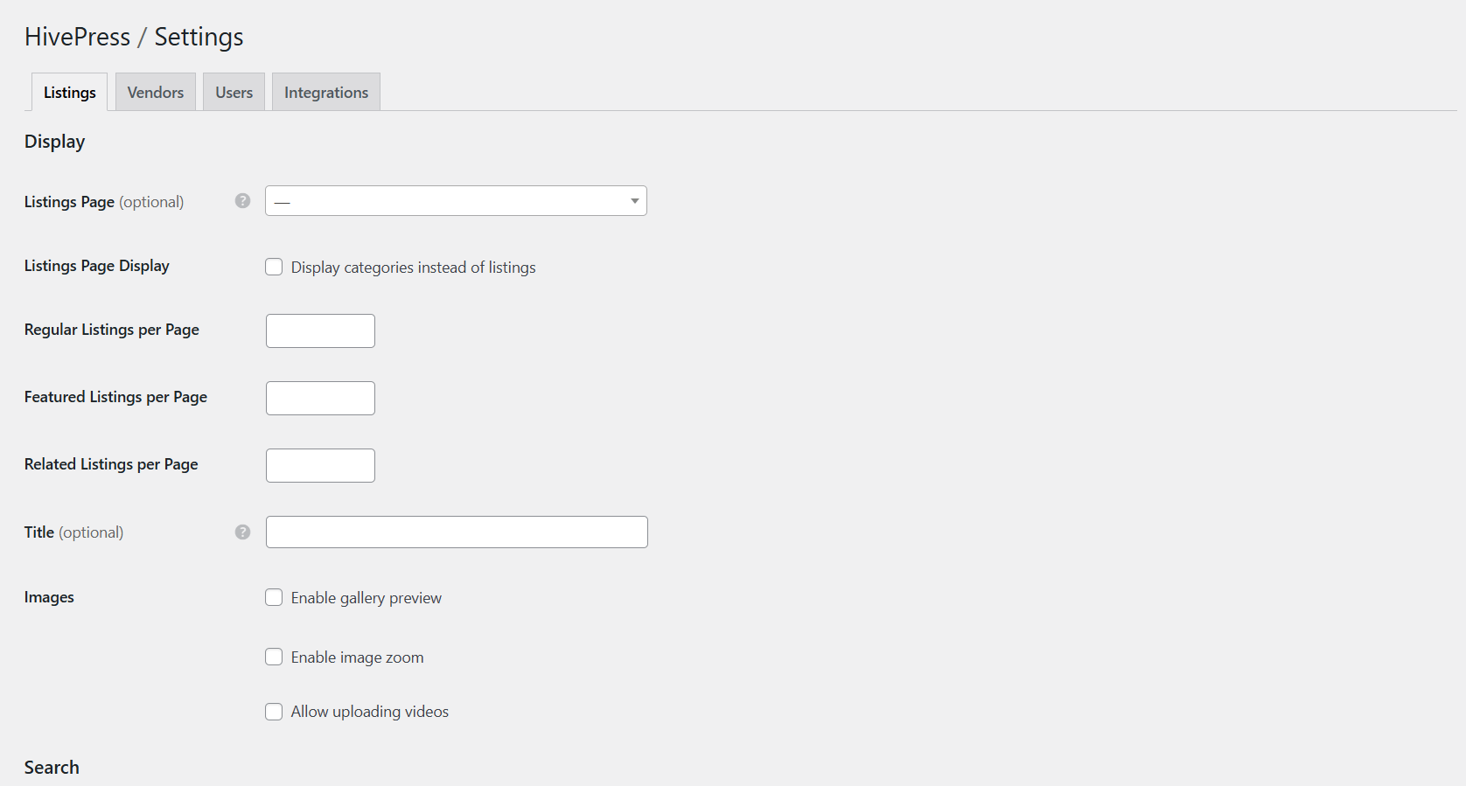This screenshot has width=1466, height=786.
Task: Open the Integrations settings tab
Action: (325, 91)
